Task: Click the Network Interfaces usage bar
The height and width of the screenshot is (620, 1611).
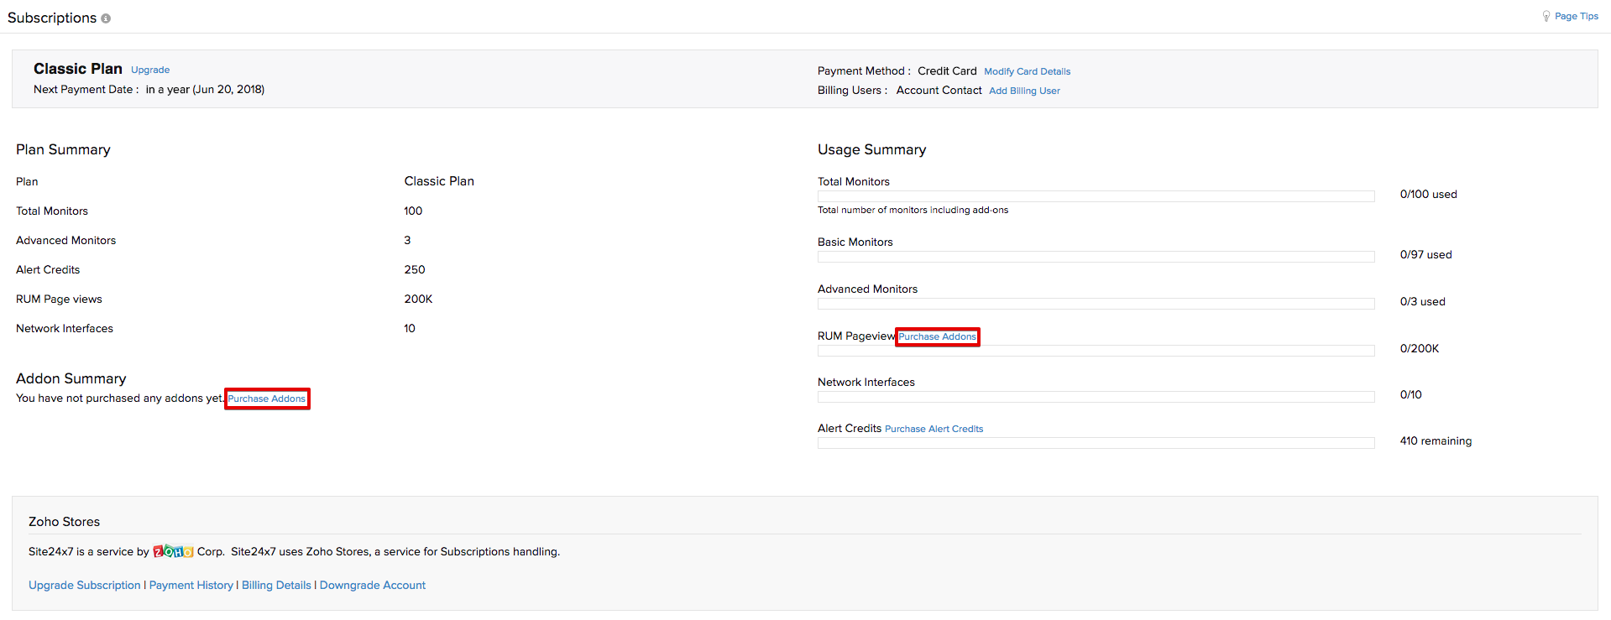Action: (x=1096, y=397)
